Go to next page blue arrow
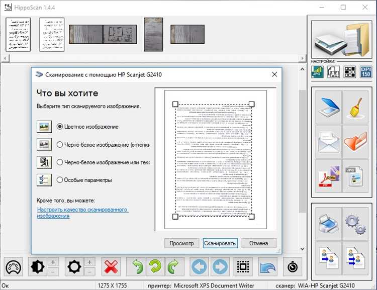Screen dimensions: 377x290 click(220, 267)
